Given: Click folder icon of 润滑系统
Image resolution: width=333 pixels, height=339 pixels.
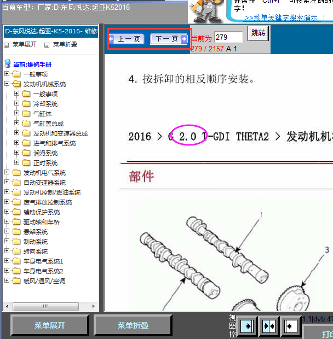Looking at the screenshot, I should (x=26, y=153).
